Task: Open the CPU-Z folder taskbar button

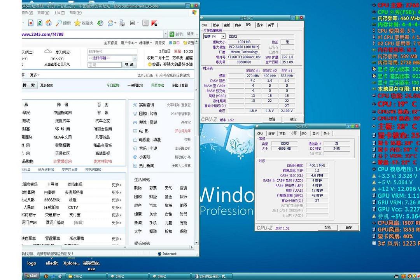Action: pyautogui.click(x=86, y=276)
